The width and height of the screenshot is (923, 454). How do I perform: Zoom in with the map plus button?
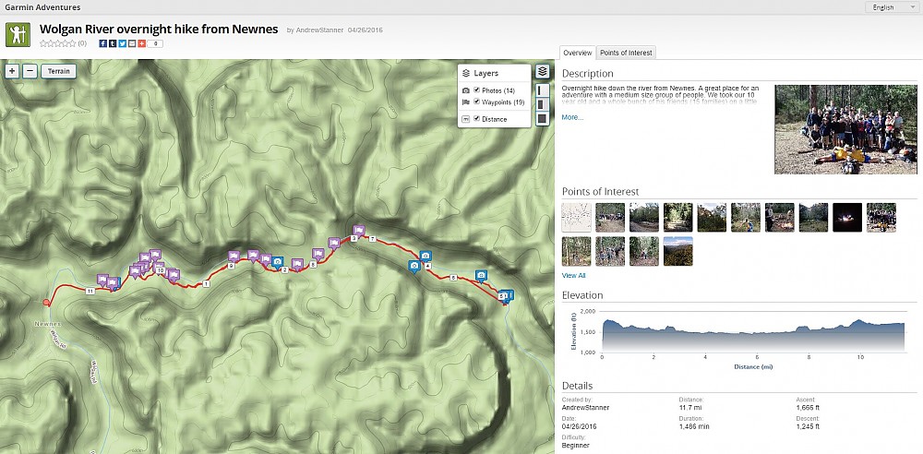pyautogui.click(x=13, y=71)
